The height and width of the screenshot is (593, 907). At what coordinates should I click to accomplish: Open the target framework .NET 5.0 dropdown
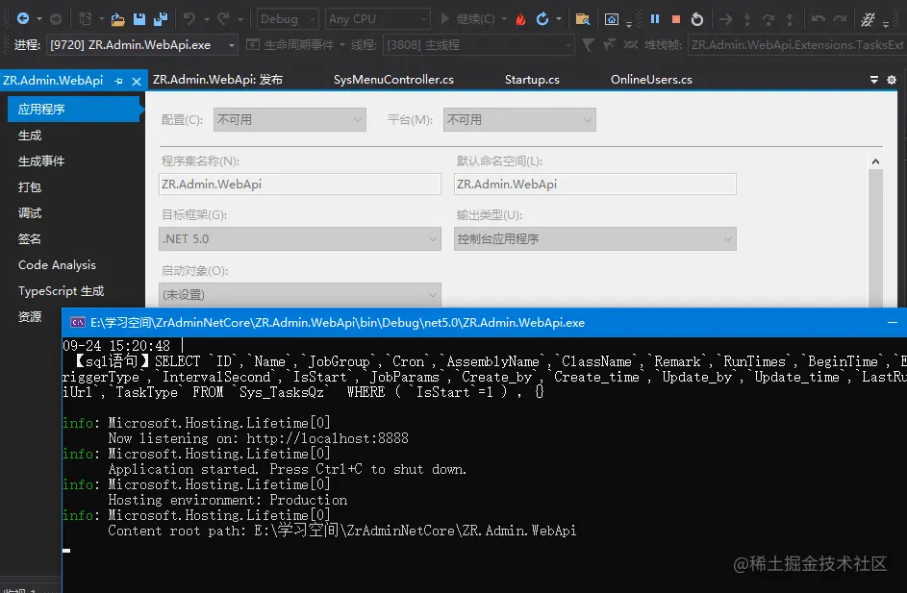click(300, 238)
